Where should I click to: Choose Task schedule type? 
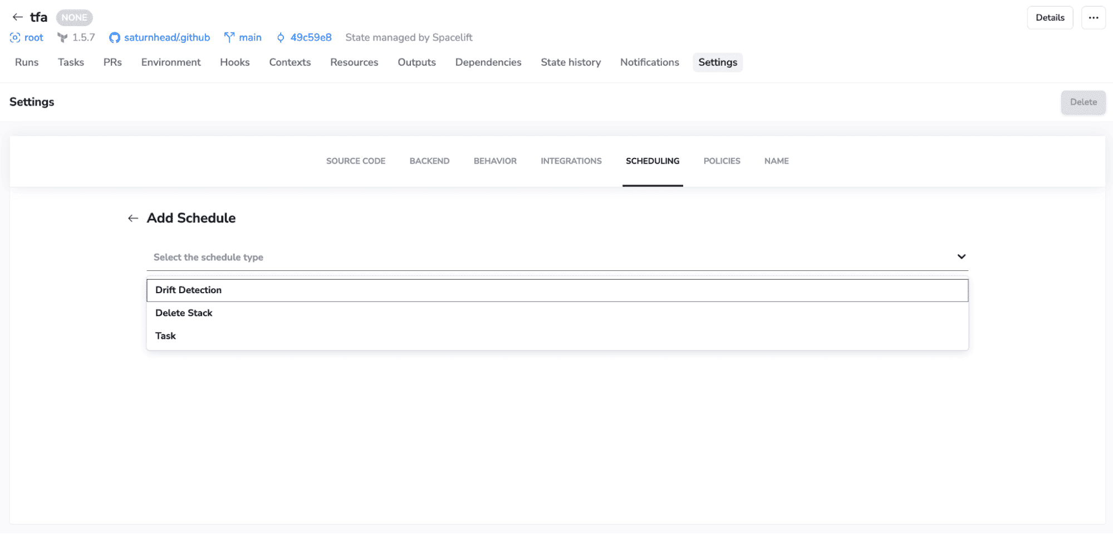557,336
